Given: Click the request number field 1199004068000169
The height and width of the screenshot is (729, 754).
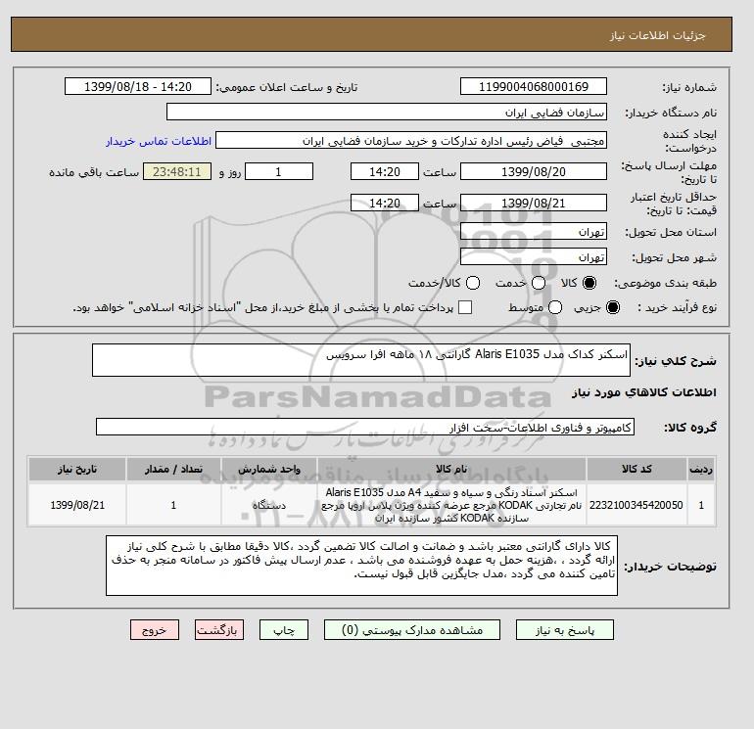Looking at the screenshot, I should tap(534, 86).
